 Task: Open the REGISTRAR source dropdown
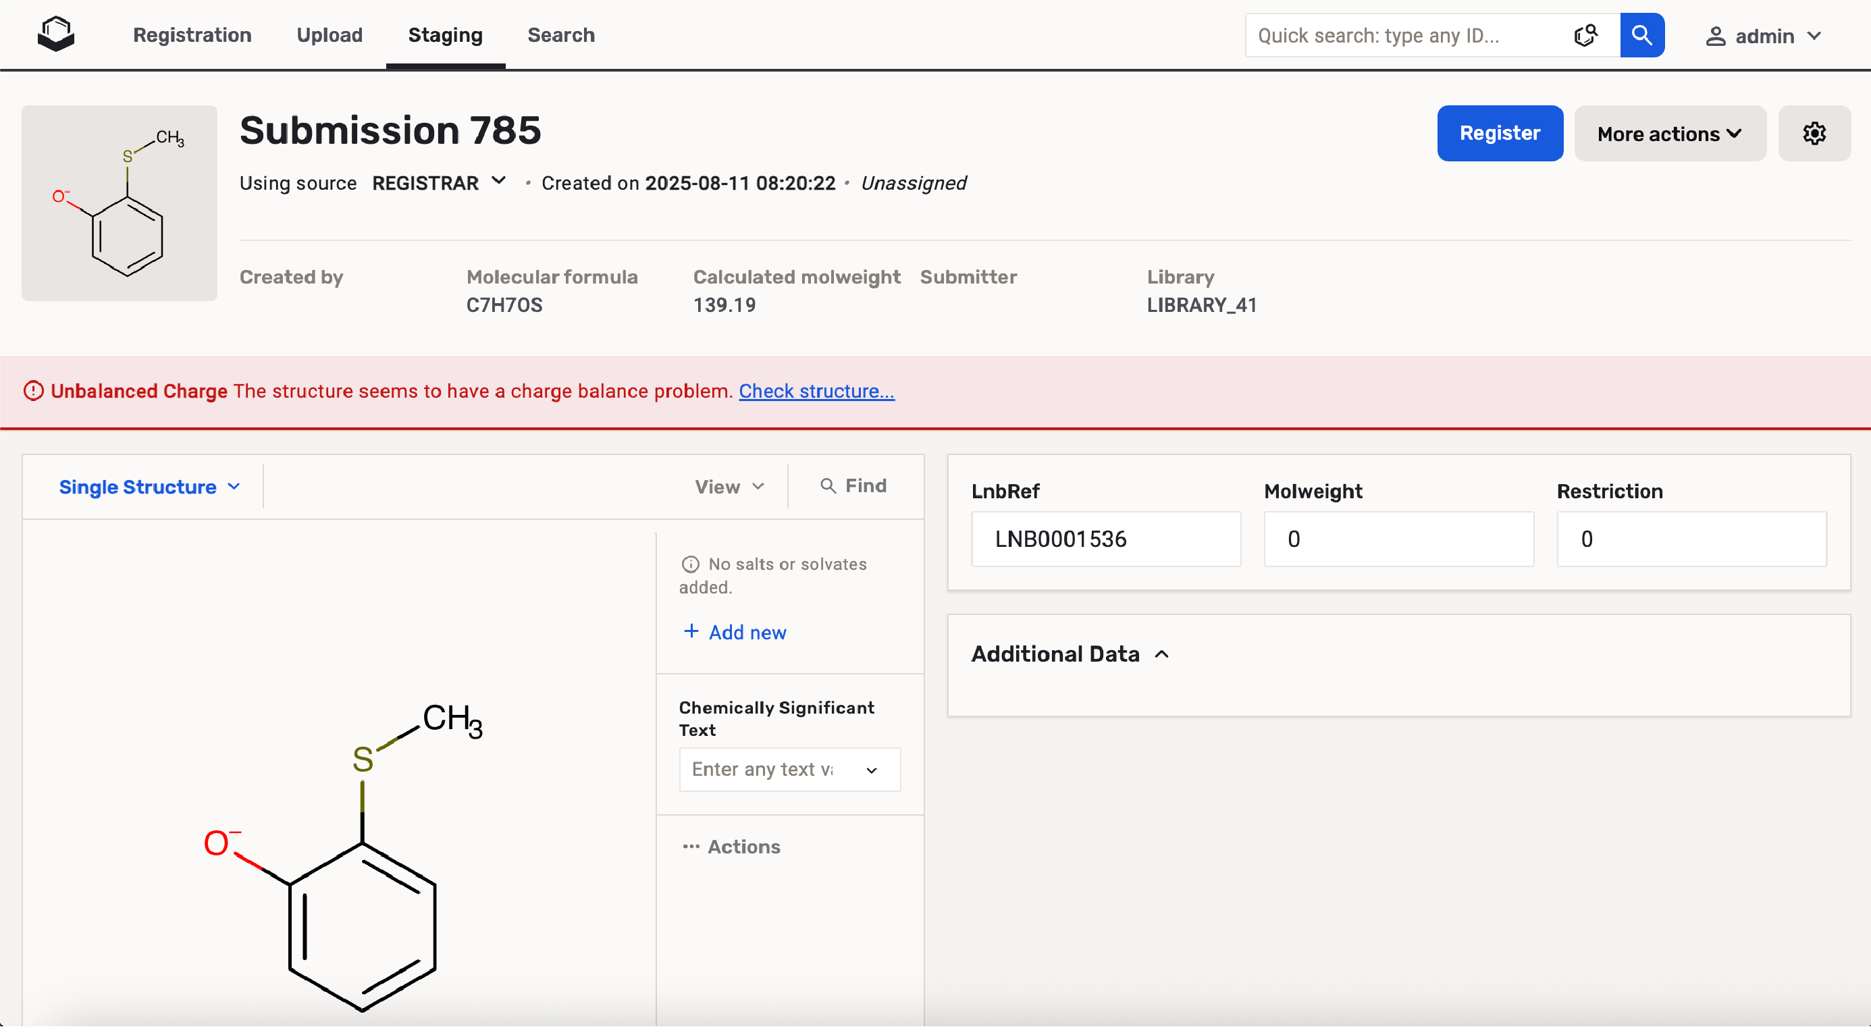[x=439, y=183]
